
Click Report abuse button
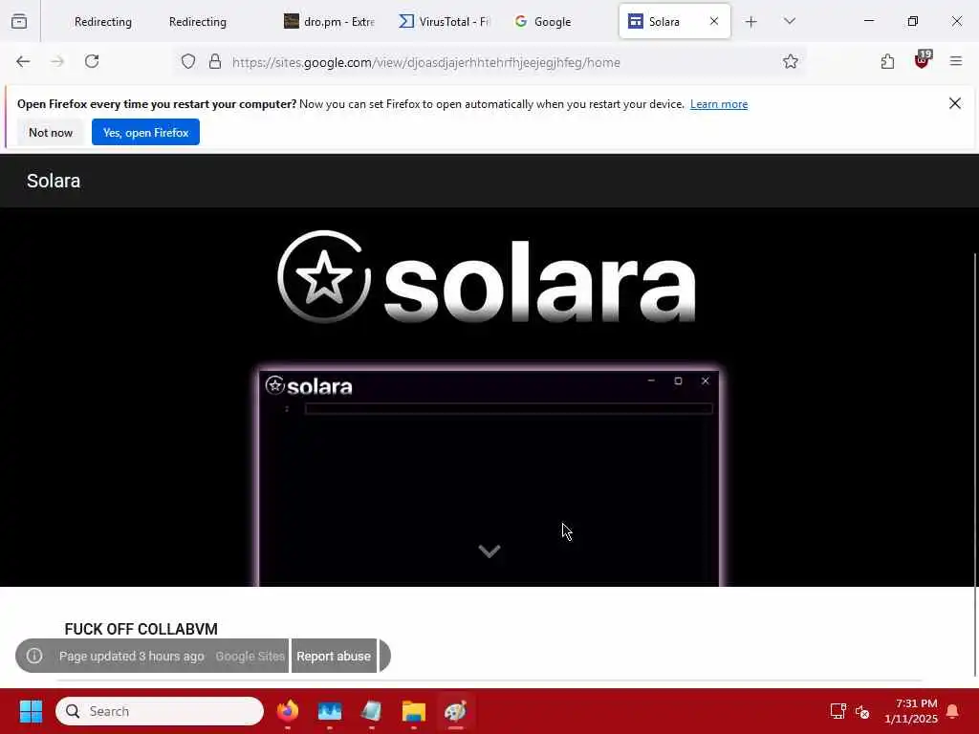pos(334,656)
